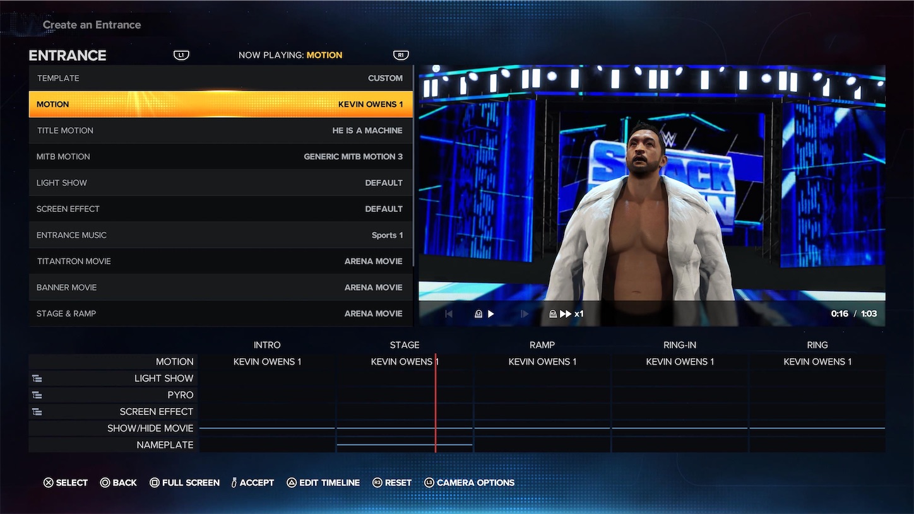This screenshot has width=914, height=514.
Task: Click the red timeline playhead marker
Action: [436, 403]
